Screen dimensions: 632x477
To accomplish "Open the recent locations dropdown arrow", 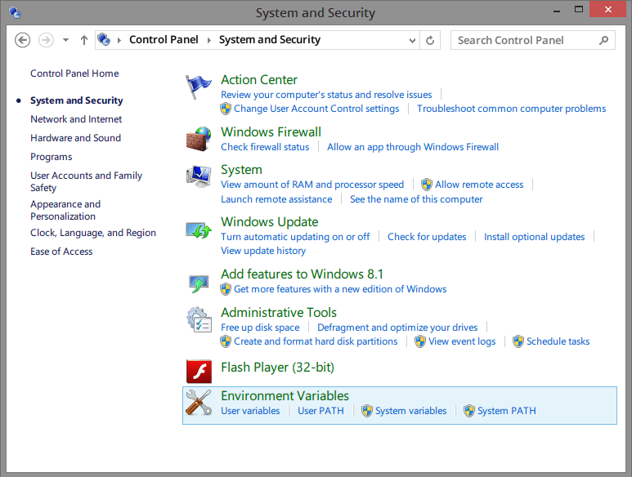I will tap(65, 40).
